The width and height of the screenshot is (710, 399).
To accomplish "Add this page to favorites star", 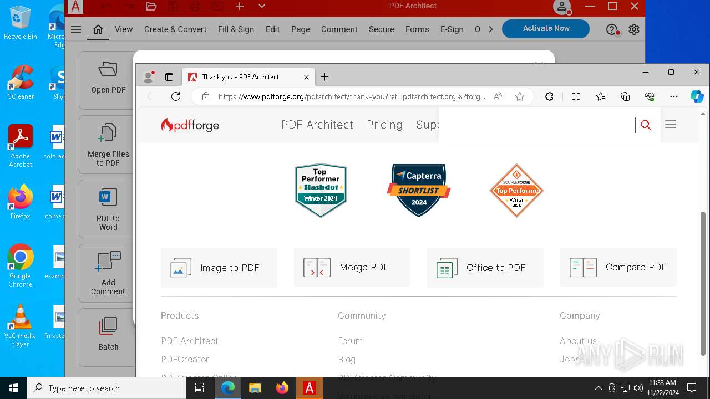I will point(520,96).
